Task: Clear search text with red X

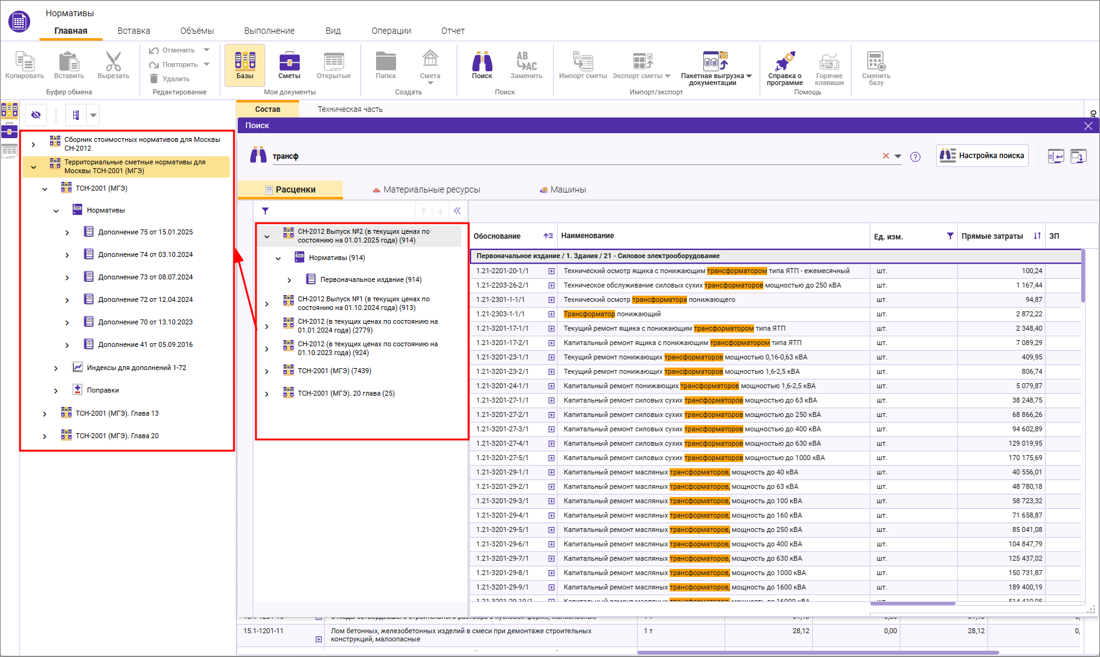Action: pyautogui.click(x=885, y=156)
